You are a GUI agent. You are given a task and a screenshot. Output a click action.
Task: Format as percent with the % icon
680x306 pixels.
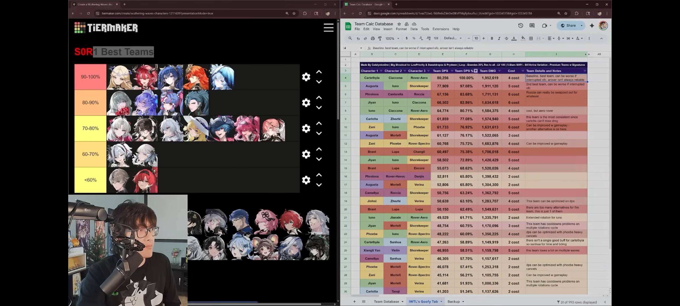pyautogui.click(x=414, y=38)
